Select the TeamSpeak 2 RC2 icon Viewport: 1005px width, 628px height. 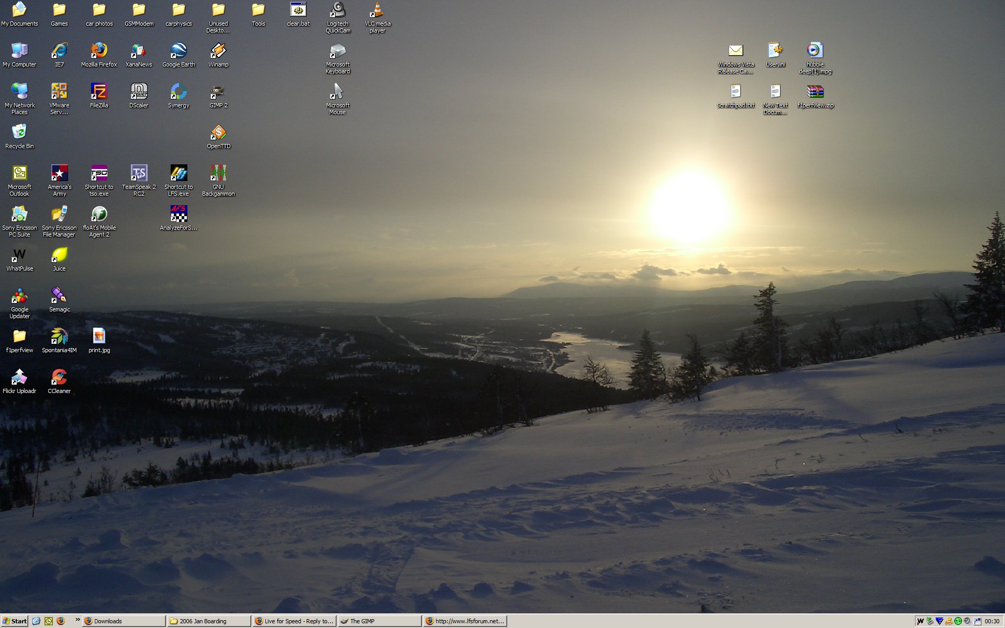click(x=139, y=173)
